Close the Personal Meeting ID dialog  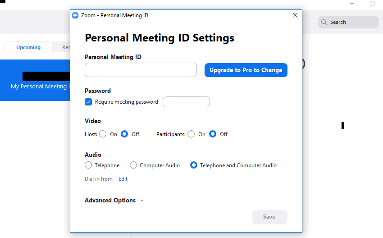pos(295,15)
